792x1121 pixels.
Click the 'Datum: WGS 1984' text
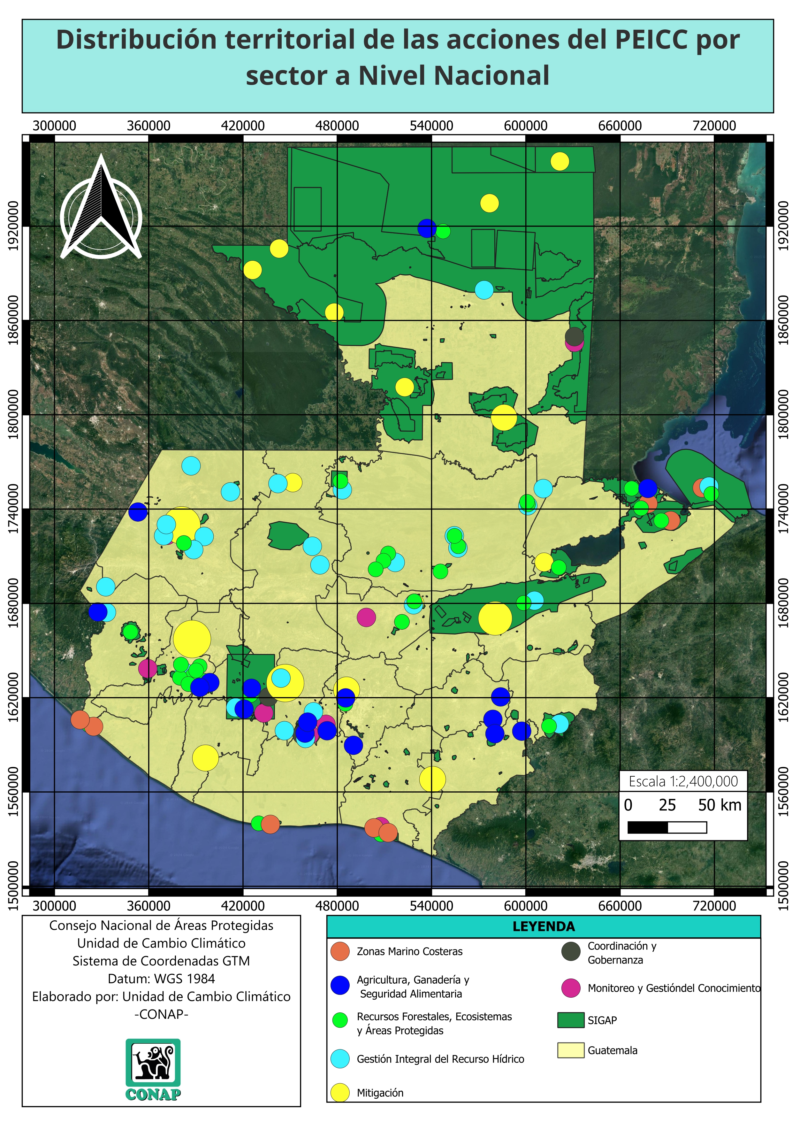click(161, 979)
